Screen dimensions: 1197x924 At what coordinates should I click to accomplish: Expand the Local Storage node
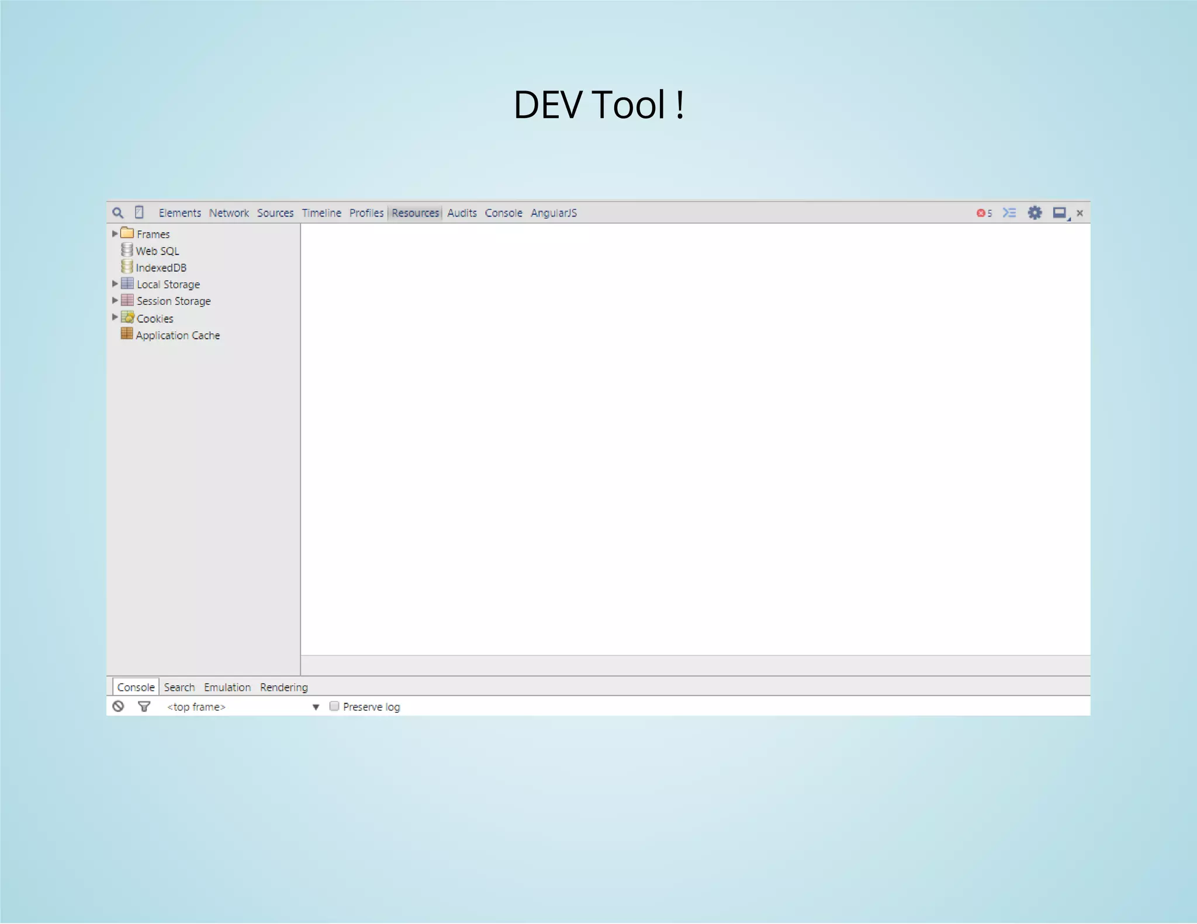tap(115, 283)
